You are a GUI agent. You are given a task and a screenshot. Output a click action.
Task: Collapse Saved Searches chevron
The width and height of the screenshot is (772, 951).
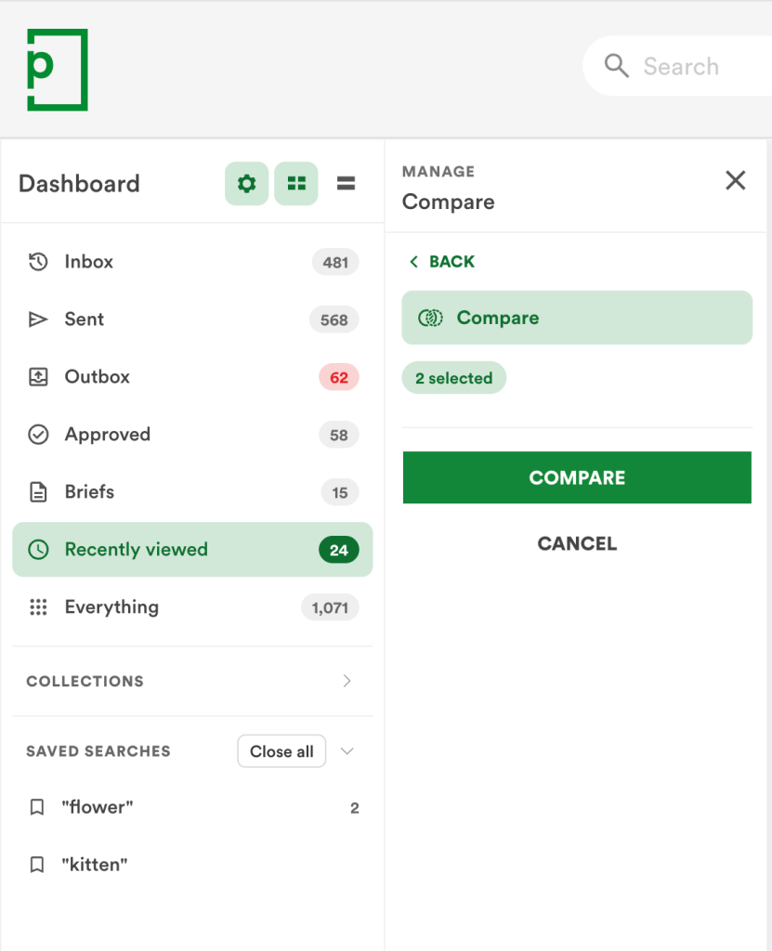tap(347, 751)
